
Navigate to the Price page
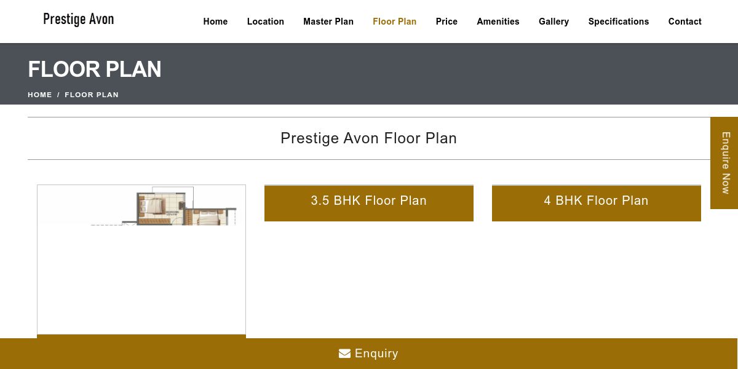[446, 22]
